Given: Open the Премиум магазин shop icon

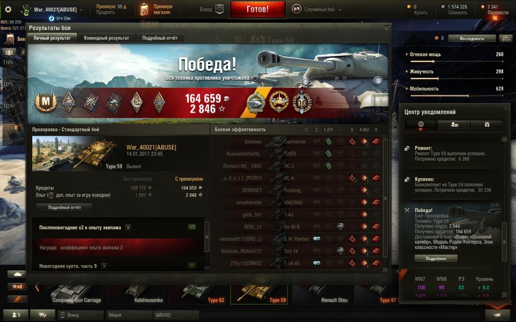Looking at the screenshot, I should pos(144,9).
